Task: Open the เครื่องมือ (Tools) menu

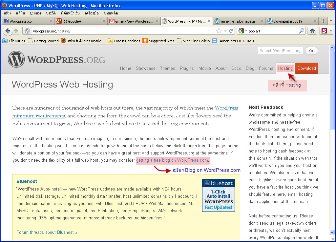Action: click(x=92, y=13)
